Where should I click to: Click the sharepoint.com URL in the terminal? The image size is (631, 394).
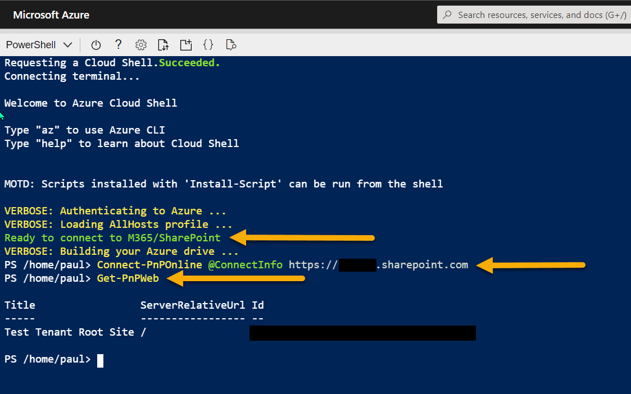tap(421, 265)
